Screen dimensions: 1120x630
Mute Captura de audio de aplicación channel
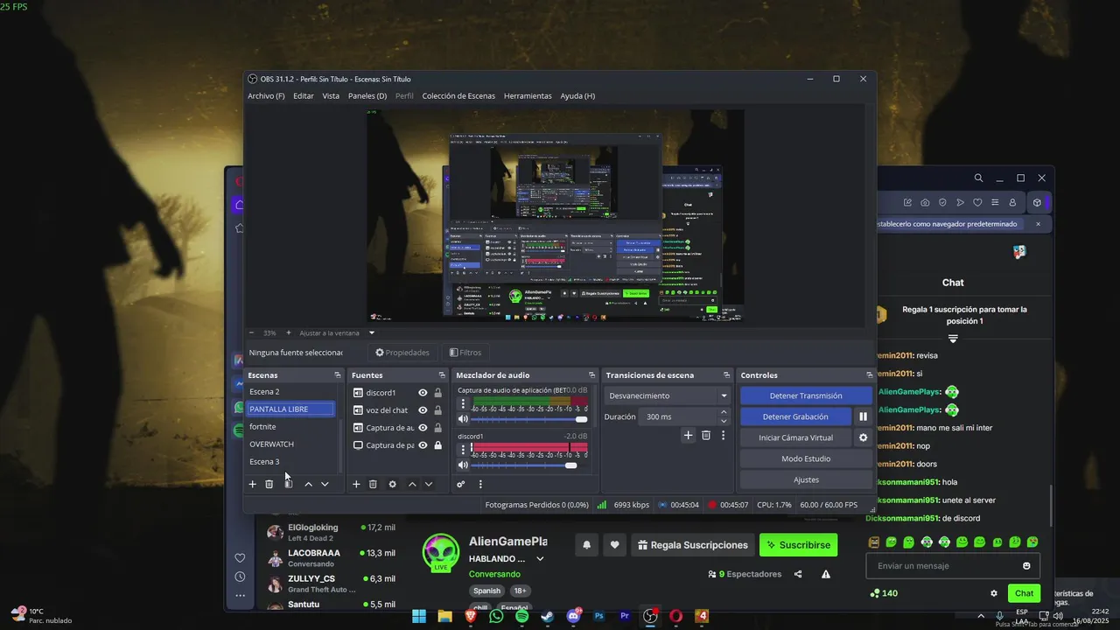coord(464,420)
